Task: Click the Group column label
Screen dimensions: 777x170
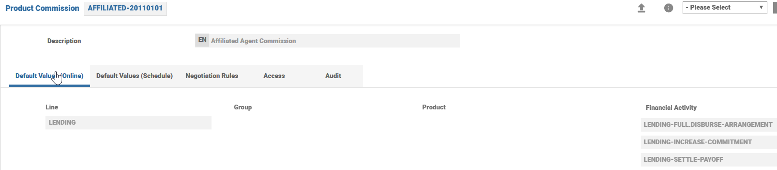Action: pos(243,107)
